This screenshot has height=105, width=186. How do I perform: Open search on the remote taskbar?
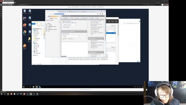(x=27, y=87)
